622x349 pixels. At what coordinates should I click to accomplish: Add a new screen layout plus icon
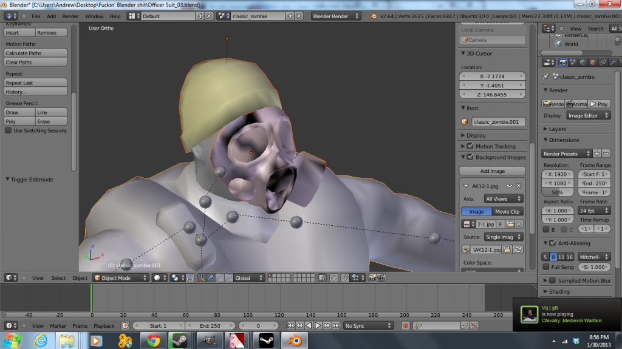(x=200, y=16)
